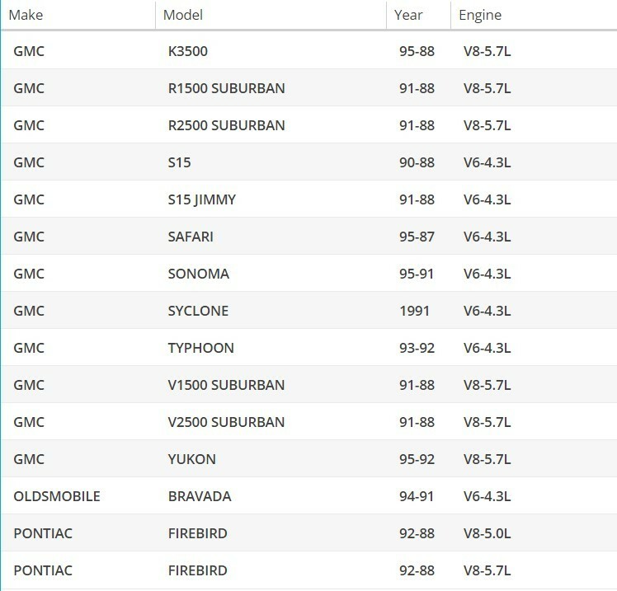Select the TYPHOON model entry
Screen dimensions: 617x591
(x=201, y=348)
